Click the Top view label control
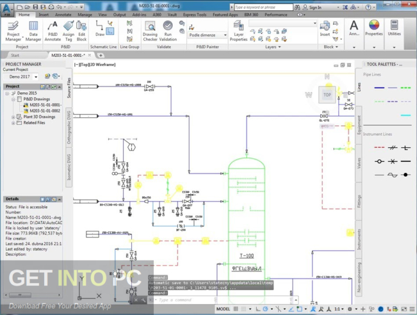This screenshot has width=417, height=315. 86,64
